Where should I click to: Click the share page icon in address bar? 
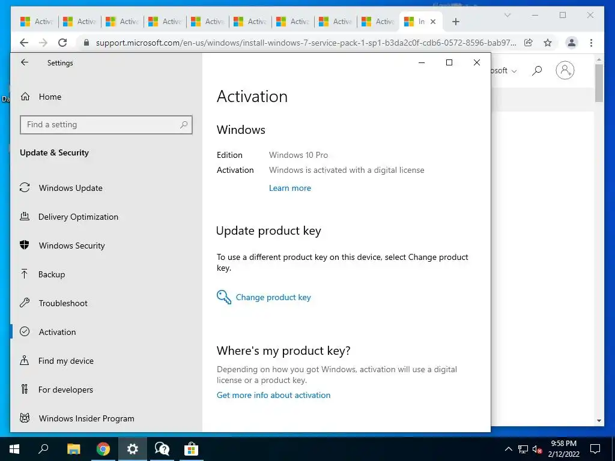(529, 43)
